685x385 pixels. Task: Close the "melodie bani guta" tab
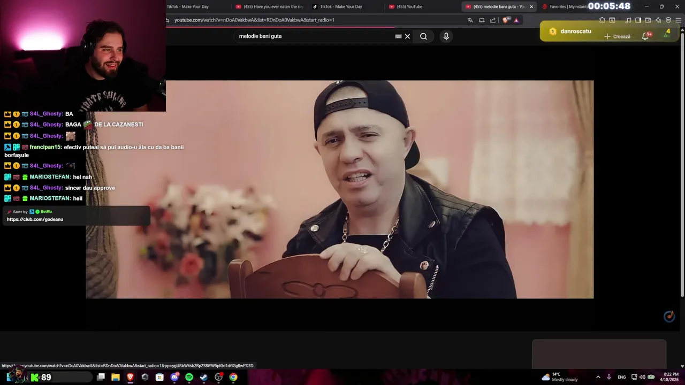pos(531,7)
